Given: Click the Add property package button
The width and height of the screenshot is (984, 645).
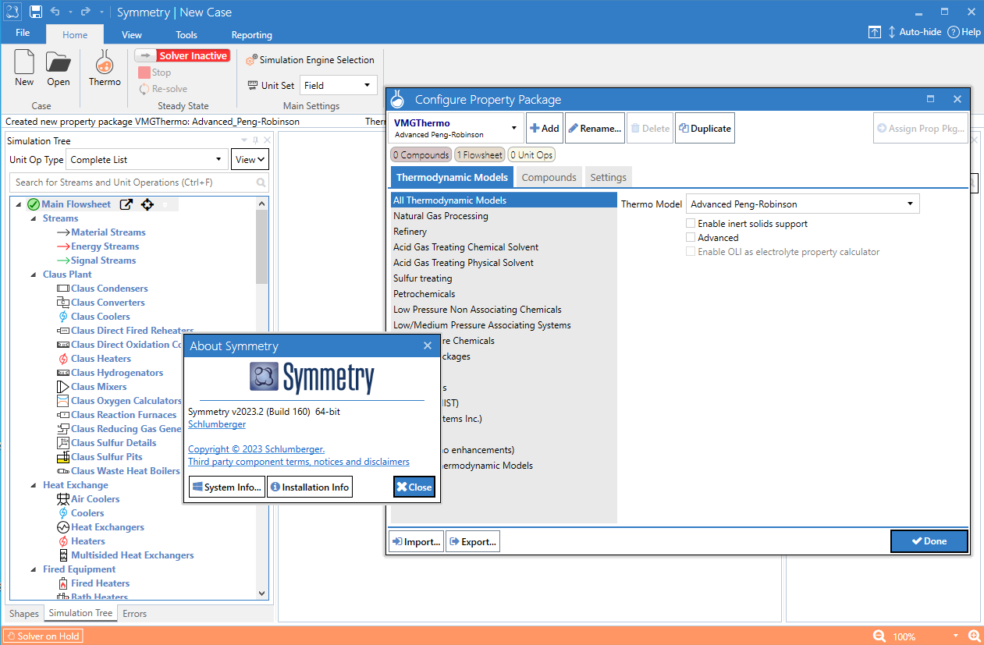Looking at the screenshot, I should click(545, 129).
